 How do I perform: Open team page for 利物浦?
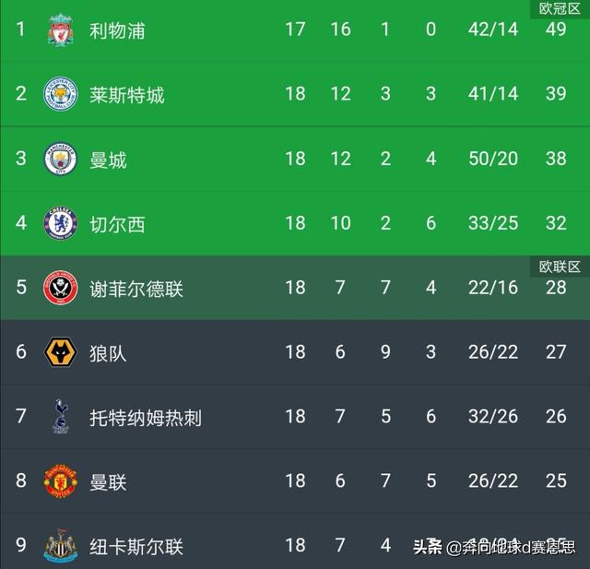(117, 30)
